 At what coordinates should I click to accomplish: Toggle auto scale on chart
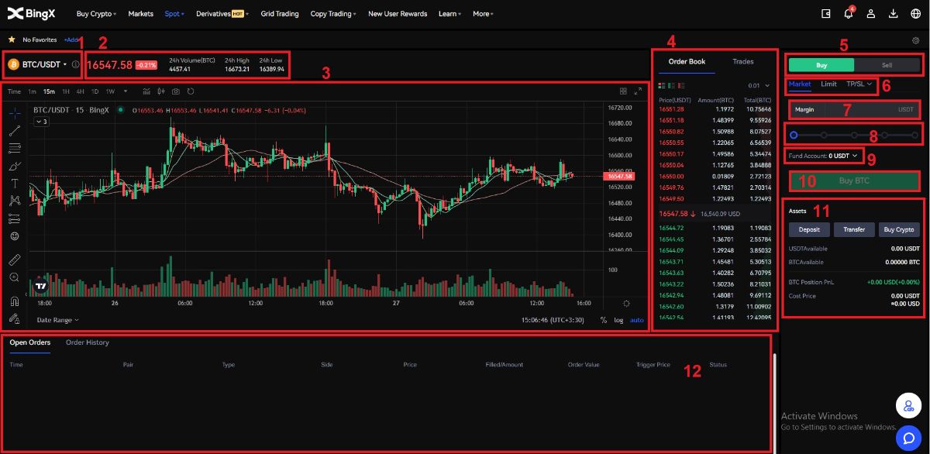(x=636, y=320)
